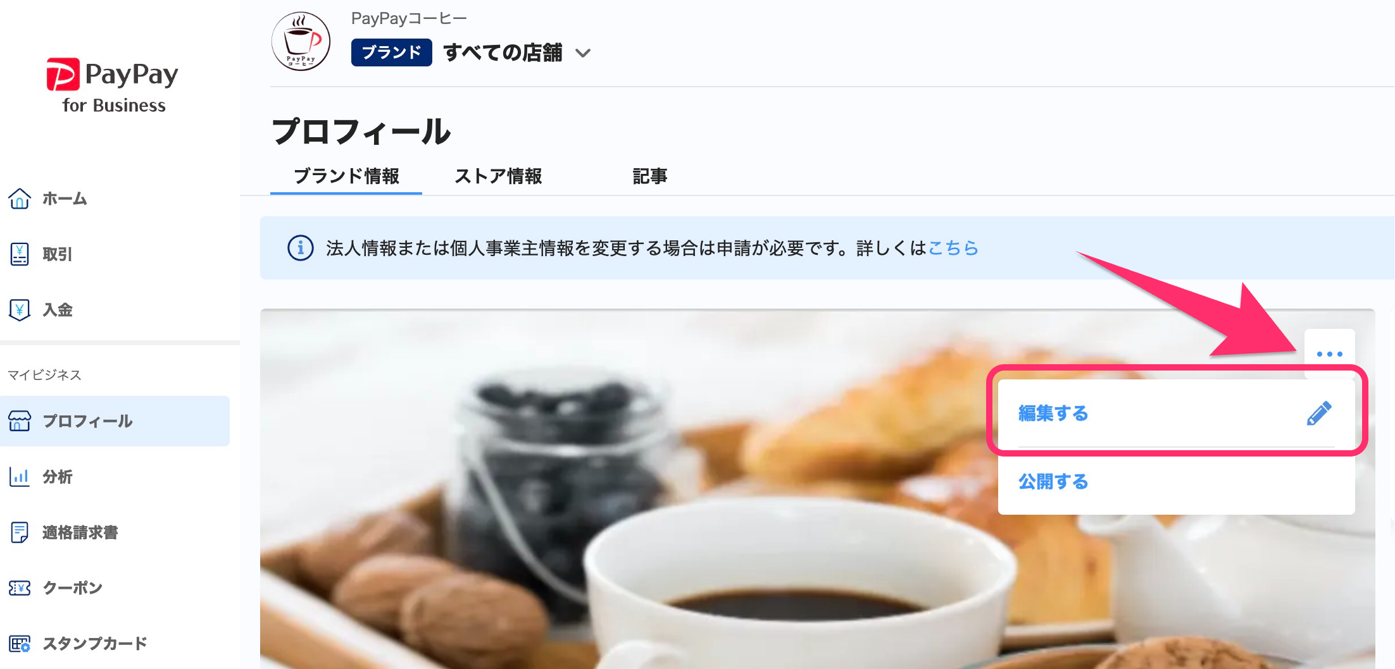This screenshot has width=1395, height=669.
Task: Choose 編集する from the popup menu
Action: 1176,414
